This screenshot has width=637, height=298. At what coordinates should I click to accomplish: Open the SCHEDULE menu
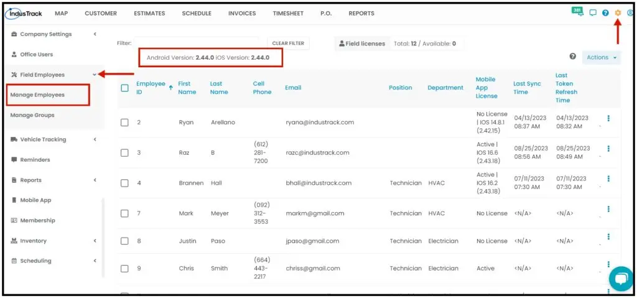coord(197,14)
